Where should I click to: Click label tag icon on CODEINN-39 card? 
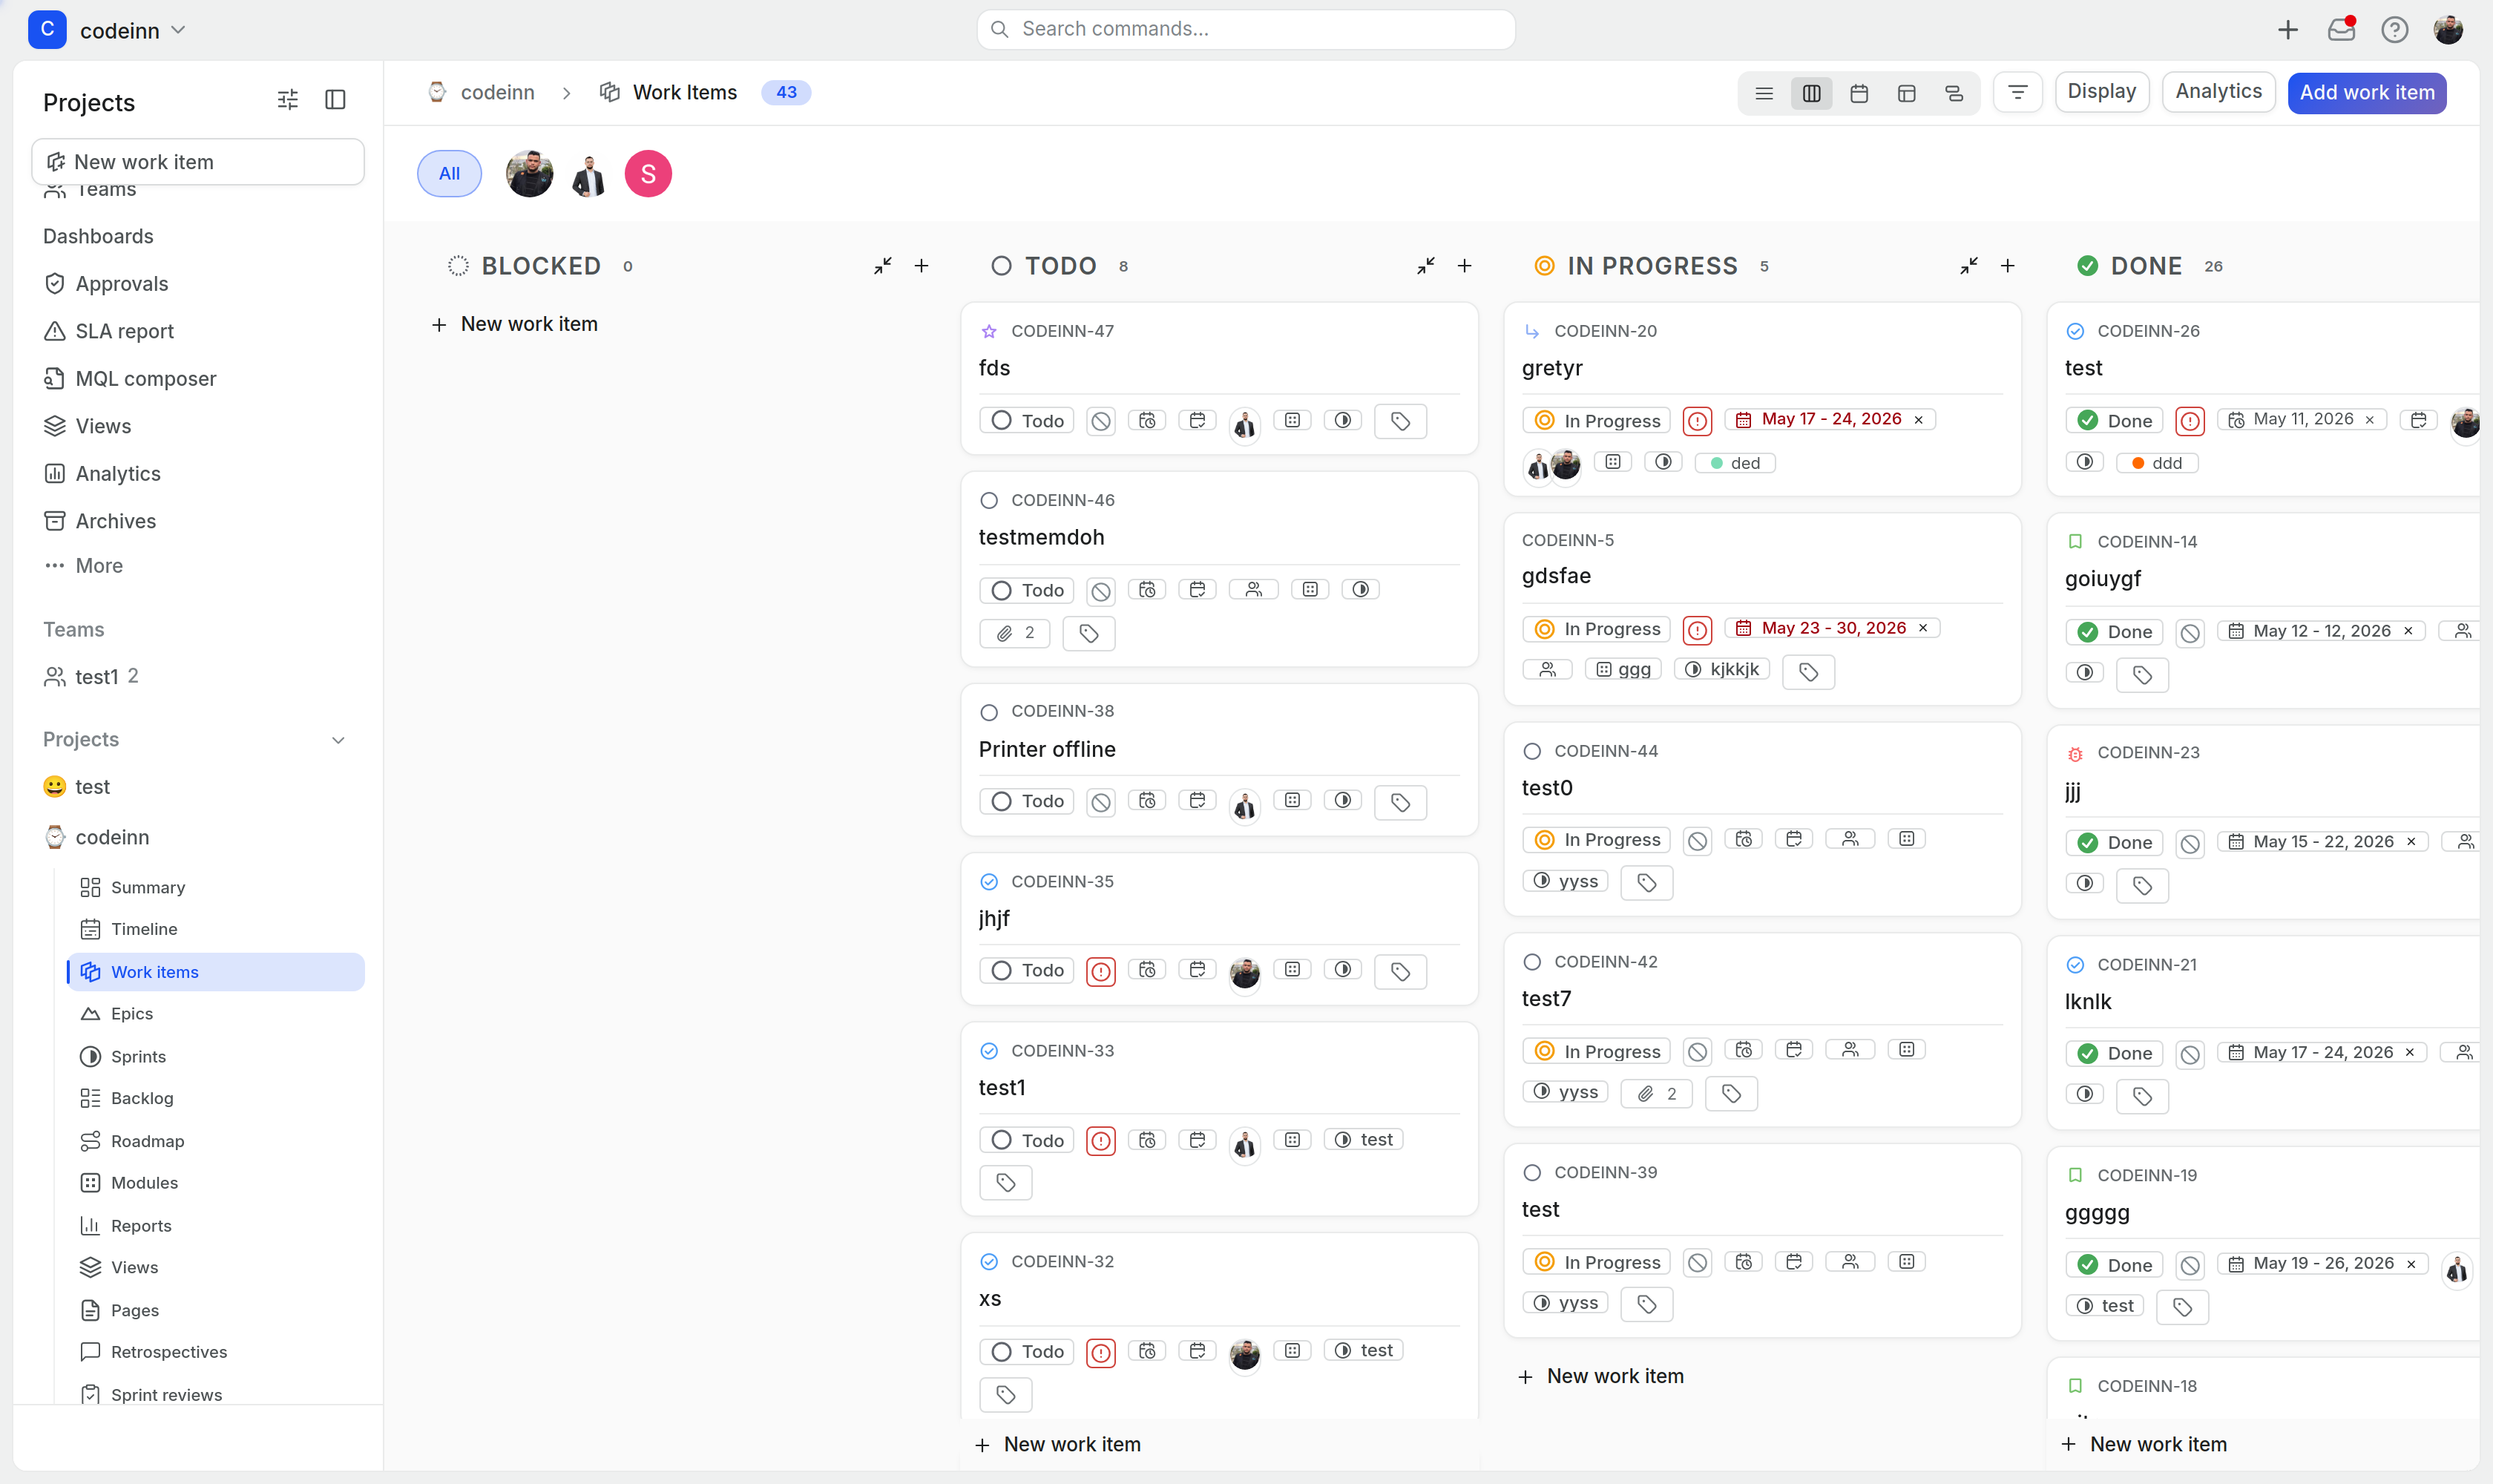[x=1647, y=1304]
